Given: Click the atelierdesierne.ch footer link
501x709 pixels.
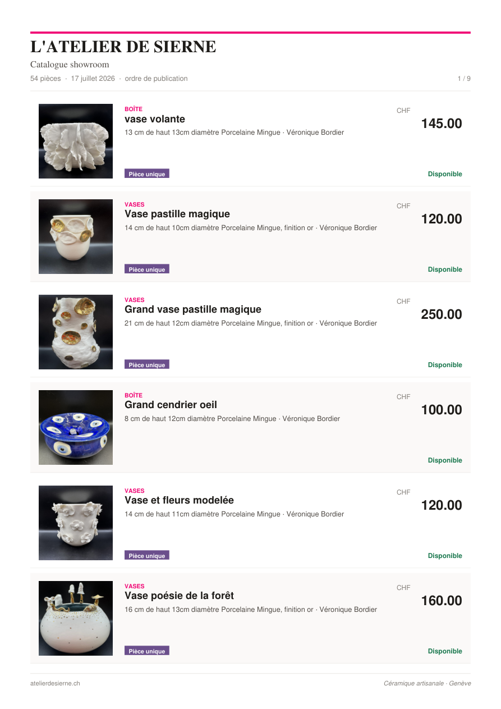Looking at the screenshot, I should 55,683.
